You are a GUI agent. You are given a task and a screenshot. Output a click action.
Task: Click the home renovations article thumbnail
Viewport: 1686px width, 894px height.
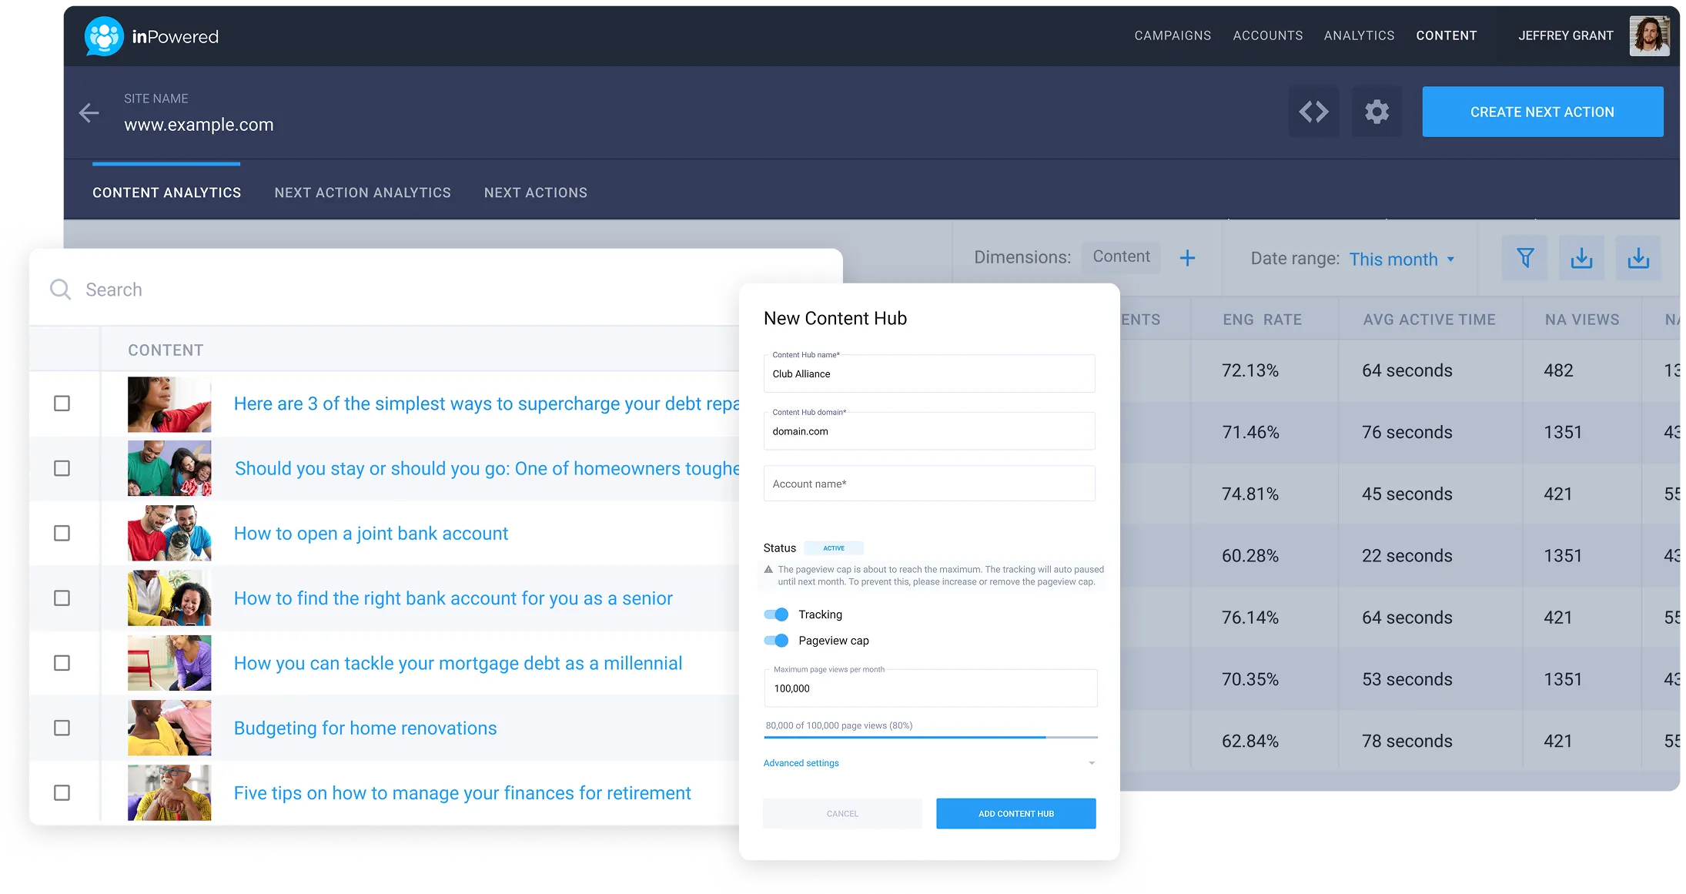coord(169,728)
